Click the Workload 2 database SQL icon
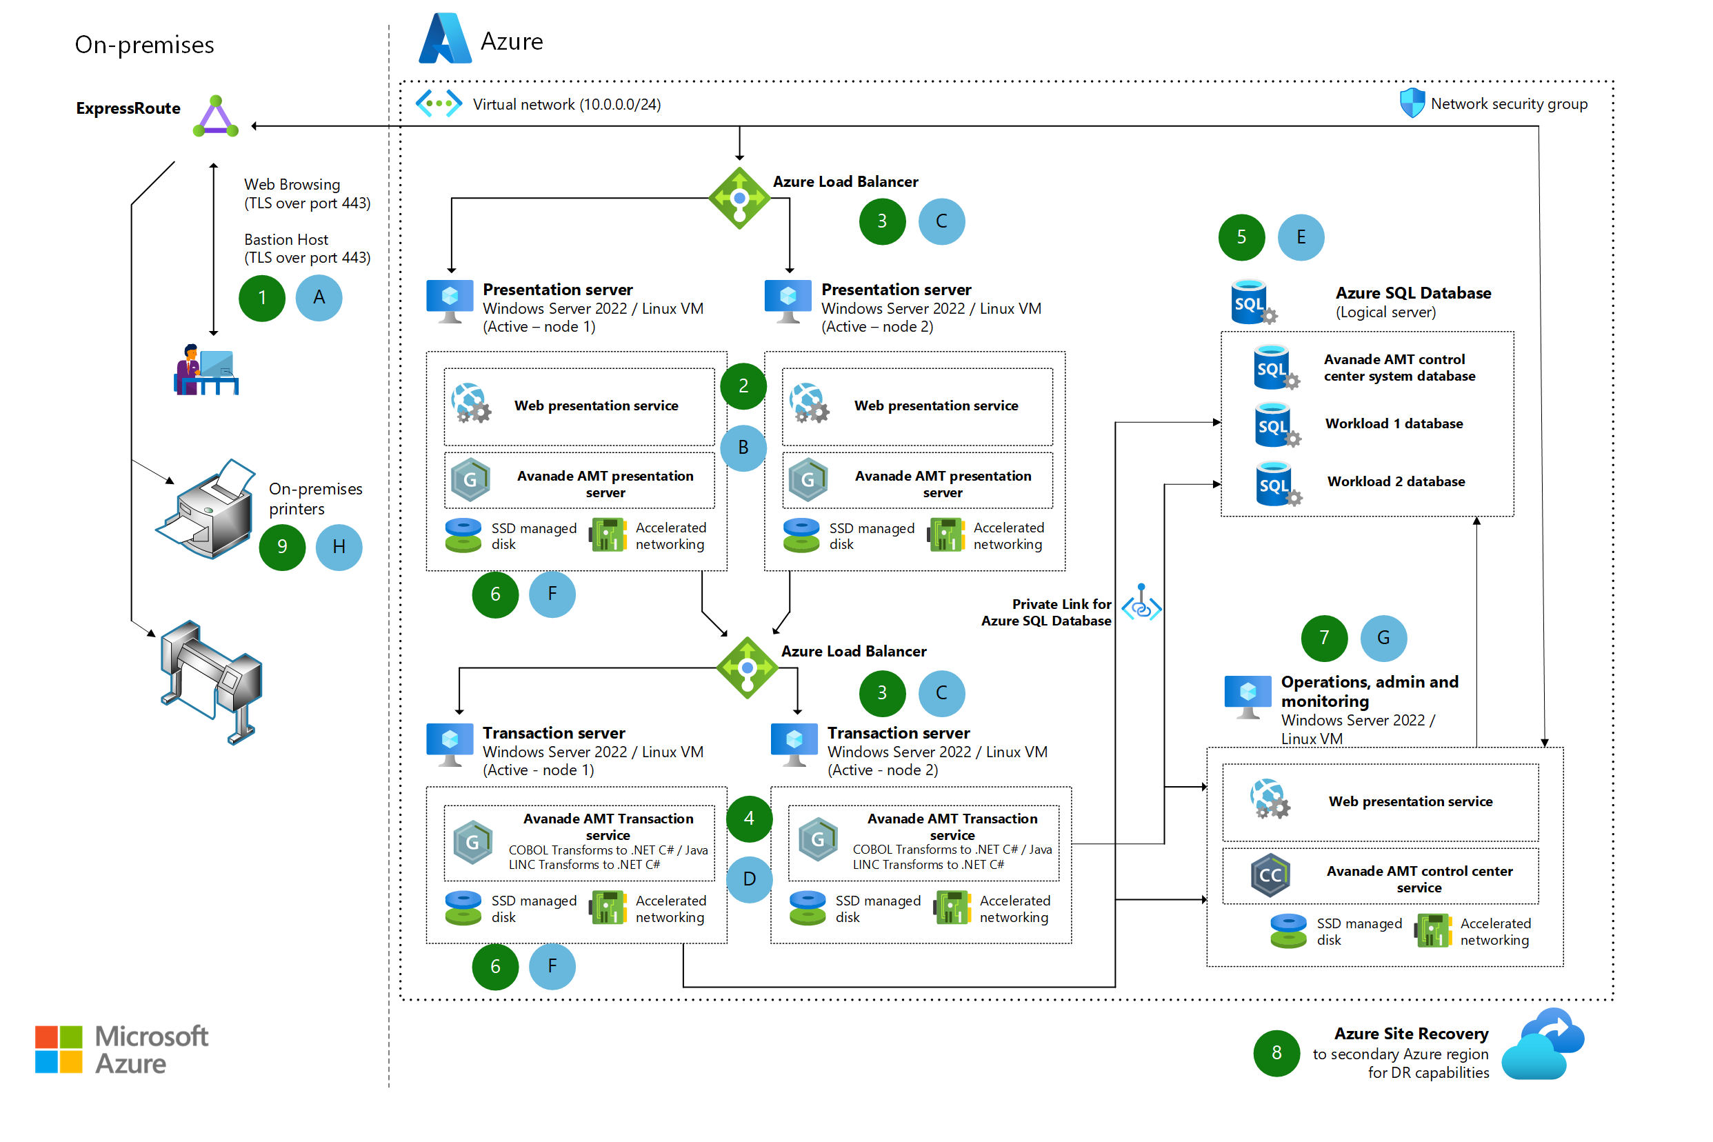 coord(1279,483)
